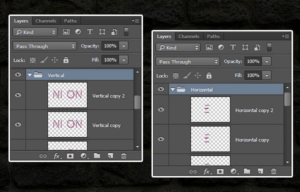Screen dimensions: 300x192
Task: Lock all padlock icon in Vertical panel
Action: [x=66, y=60]
